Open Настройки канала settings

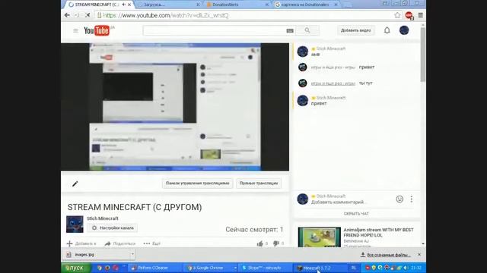[113, 227]
